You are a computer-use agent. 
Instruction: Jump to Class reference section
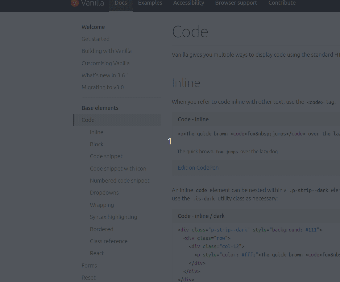[109, 241]
